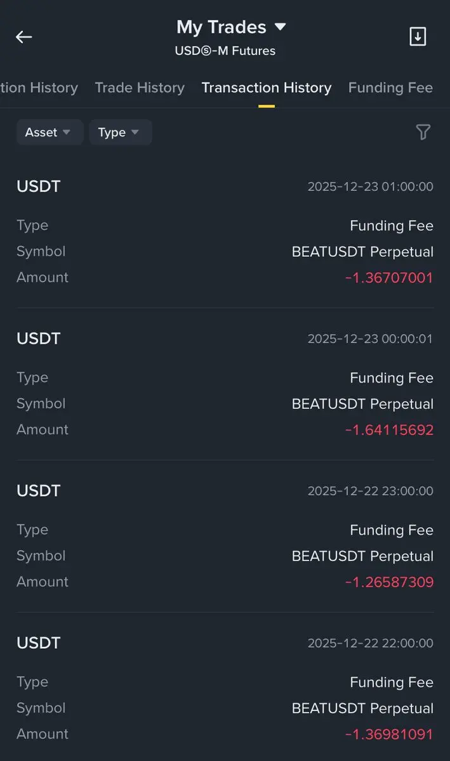The image size is (450, 761).
Task: Select the Transaction History tab
Action: [x=267, y=88]
